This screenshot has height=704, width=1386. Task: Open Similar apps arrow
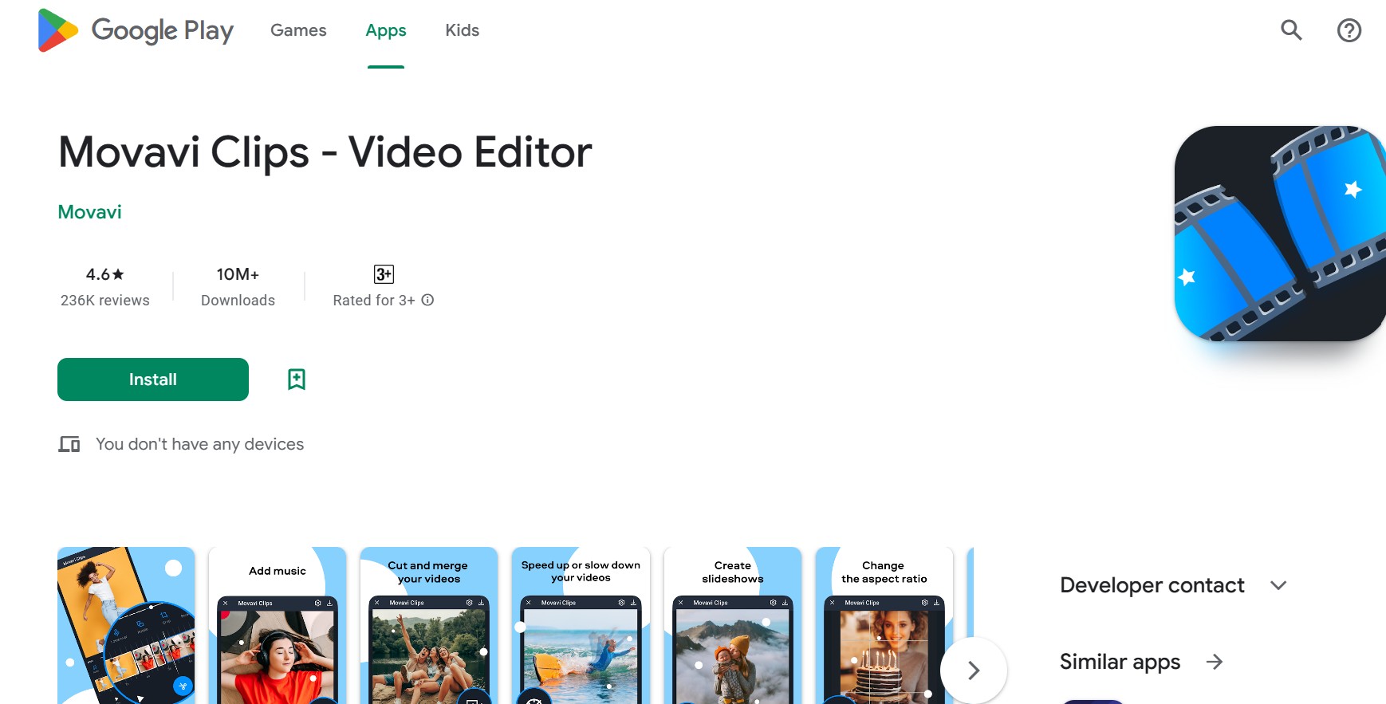tap(1215, 662)
